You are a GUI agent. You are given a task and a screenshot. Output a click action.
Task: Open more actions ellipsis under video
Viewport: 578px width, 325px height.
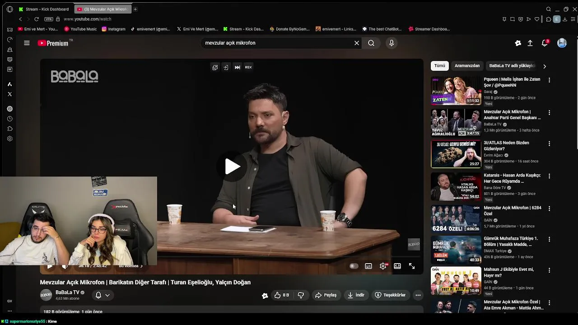point(418,295)
